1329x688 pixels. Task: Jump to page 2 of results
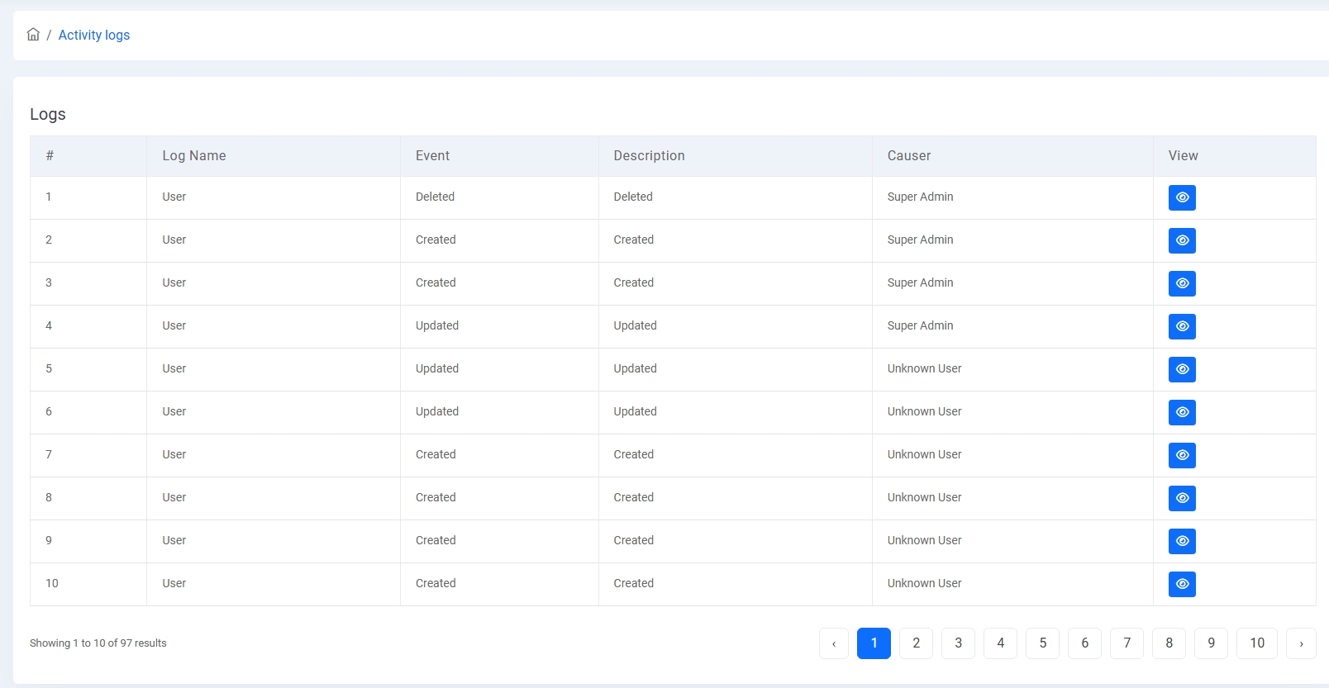click(916, 643)
